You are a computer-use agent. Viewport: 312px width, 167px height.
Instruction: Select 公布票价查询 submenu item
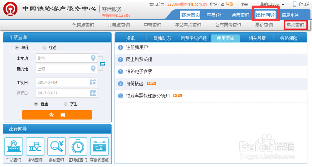tap(228, 25)
